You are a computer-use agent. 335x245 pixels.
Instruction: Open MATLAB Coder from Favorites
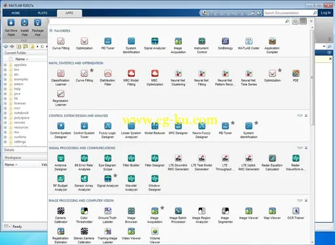[249, 43]
